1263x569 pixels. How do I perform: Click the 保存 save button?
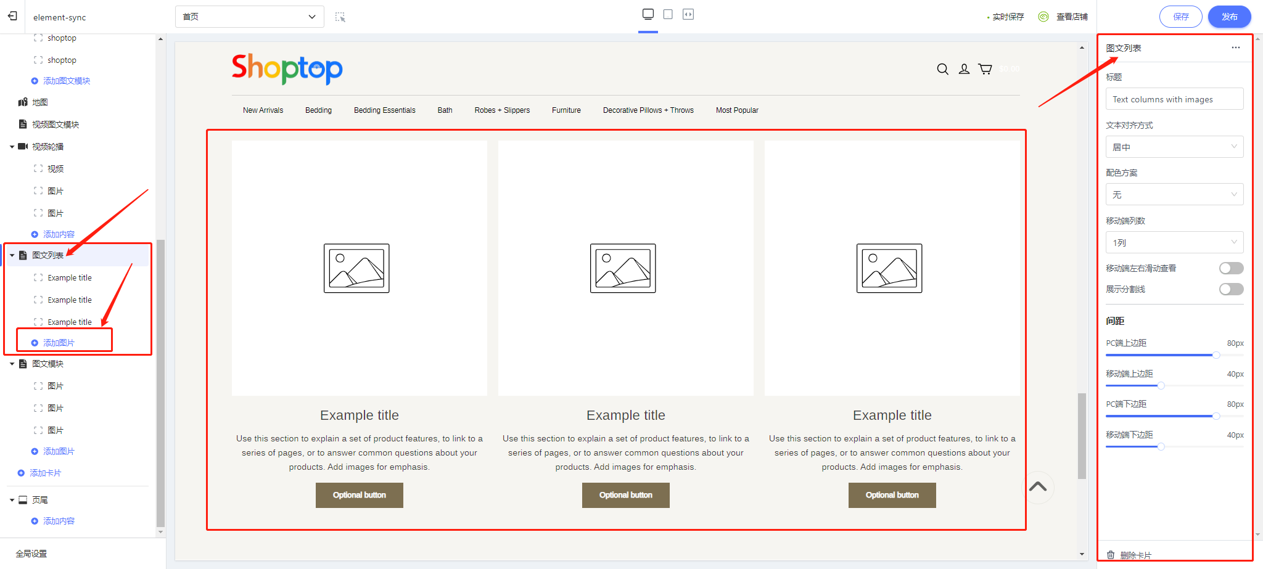click(x=1180, y=17)
